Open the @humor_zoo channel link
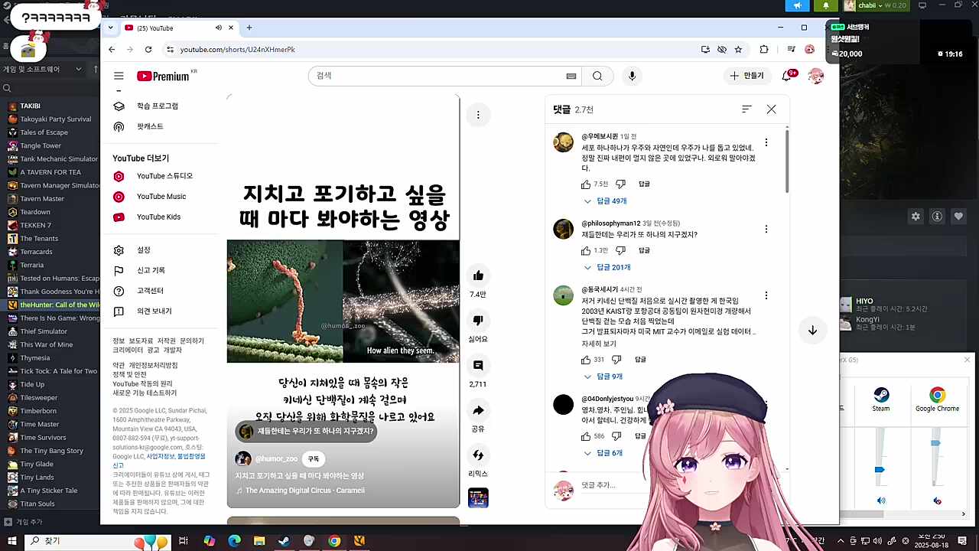Viewport: 979px width, 551px height. [x=275, y=458]
